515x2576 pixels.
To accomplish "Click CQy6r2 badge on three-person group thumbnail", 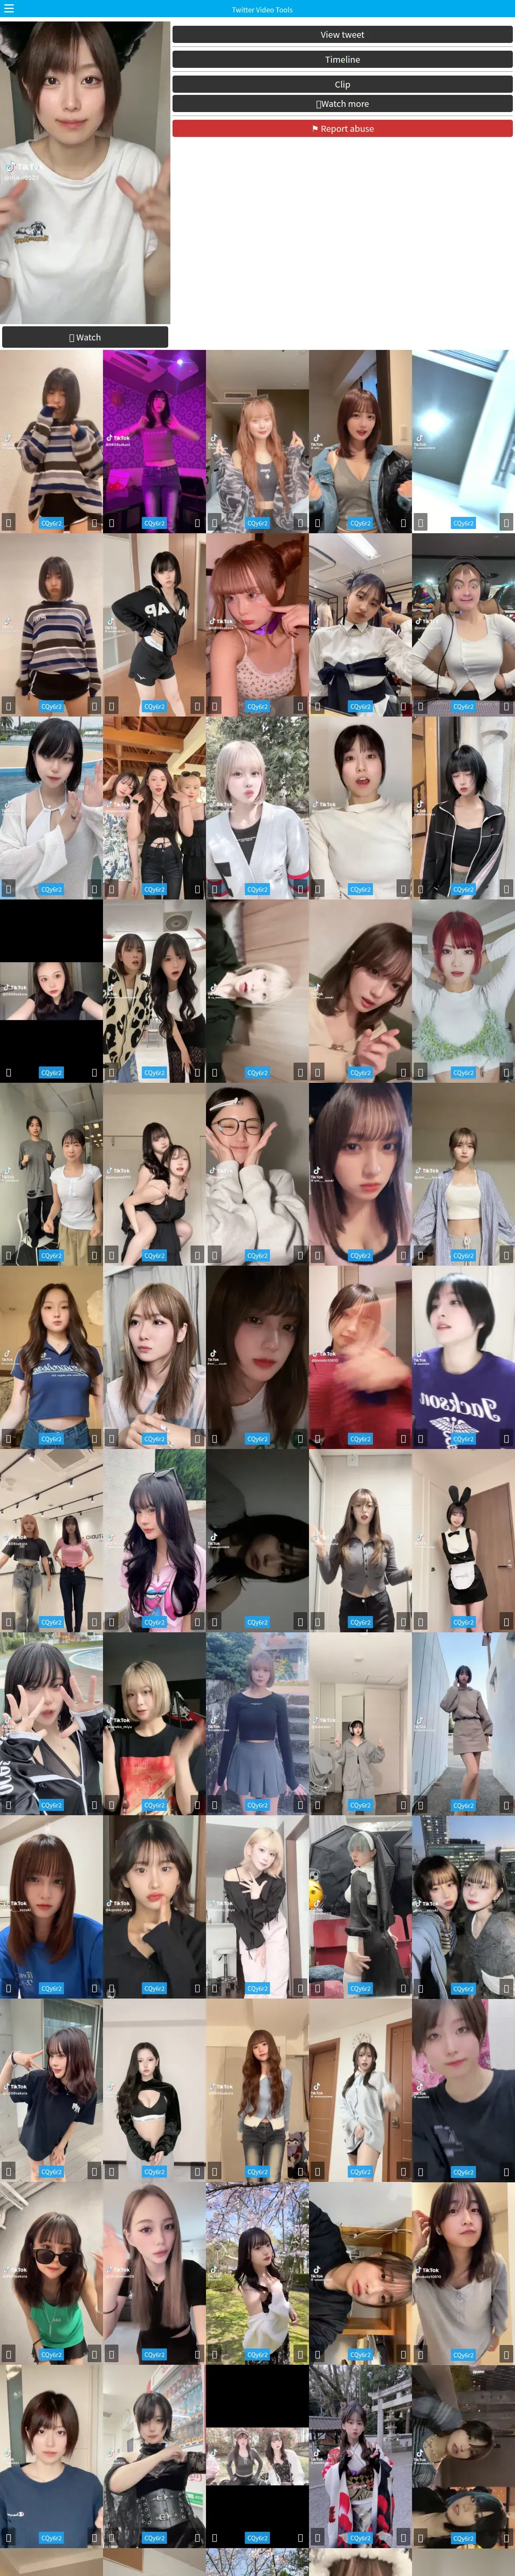I will tap(154, 890).
